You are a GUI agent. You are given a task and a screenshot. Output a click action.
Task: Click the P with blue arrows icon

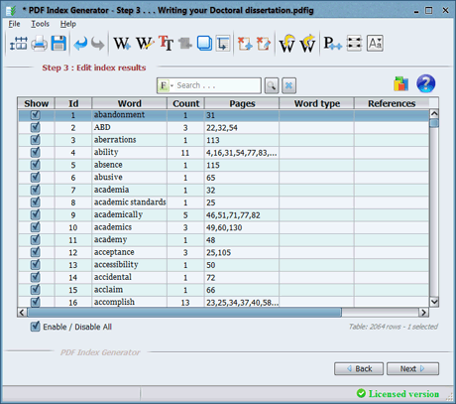click(332, 44)
